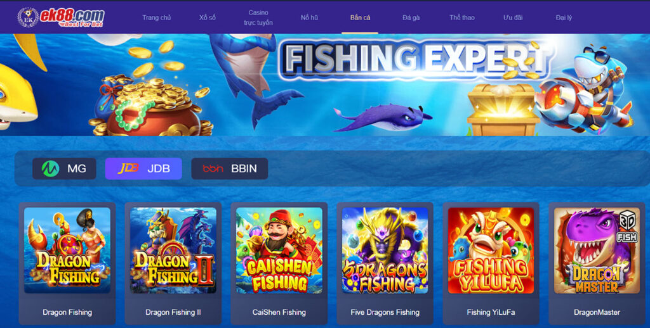Open the Đá gà menu item
The width and height of the screenshot is (650, 328).
tap(411, 18)
